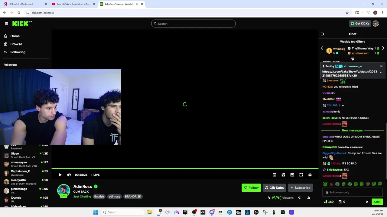Collapse the chat panel using the arrow icon
This screenshot has width=387, height=217.
[322, 34]
